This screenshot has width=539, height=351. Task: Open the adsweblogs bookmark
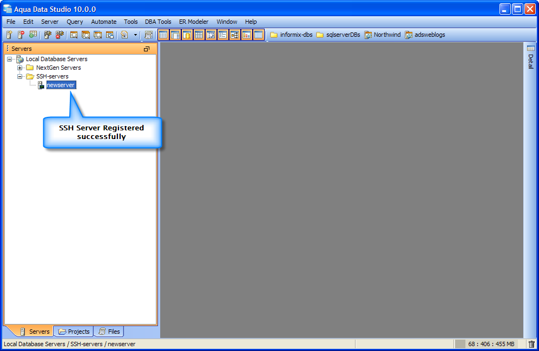[x=425, y=35]
